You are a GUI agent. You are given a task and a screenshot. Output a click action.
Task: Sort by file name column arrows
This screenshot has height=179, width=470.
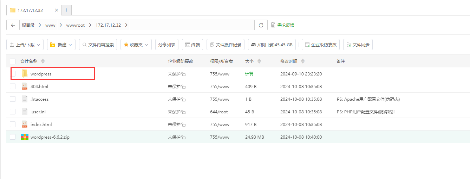coord(43,61)
